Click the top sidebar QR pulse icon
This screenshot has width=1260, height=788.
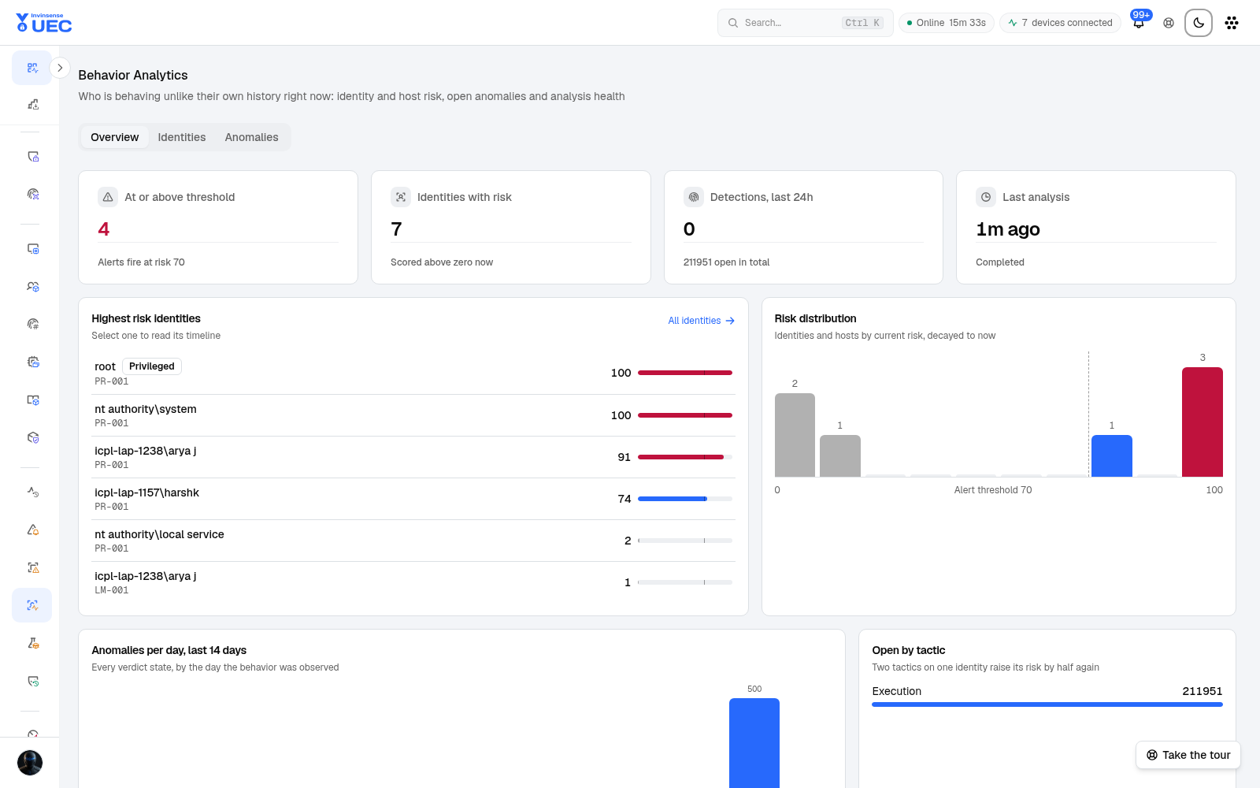coord(32,68)
